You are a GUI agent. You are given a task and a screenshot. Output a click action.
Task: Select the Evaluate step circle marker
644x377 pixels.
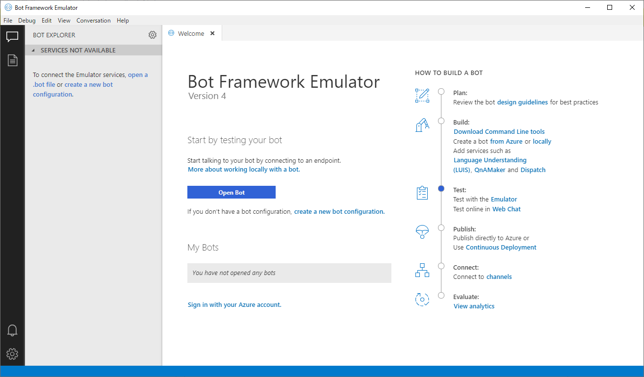click(x=441, y=295)
